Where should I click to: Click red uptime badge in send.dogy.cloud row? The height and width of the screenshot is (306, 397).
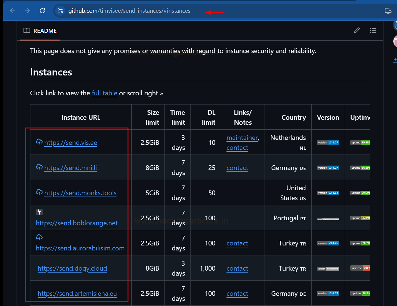[x=360, y=268]
